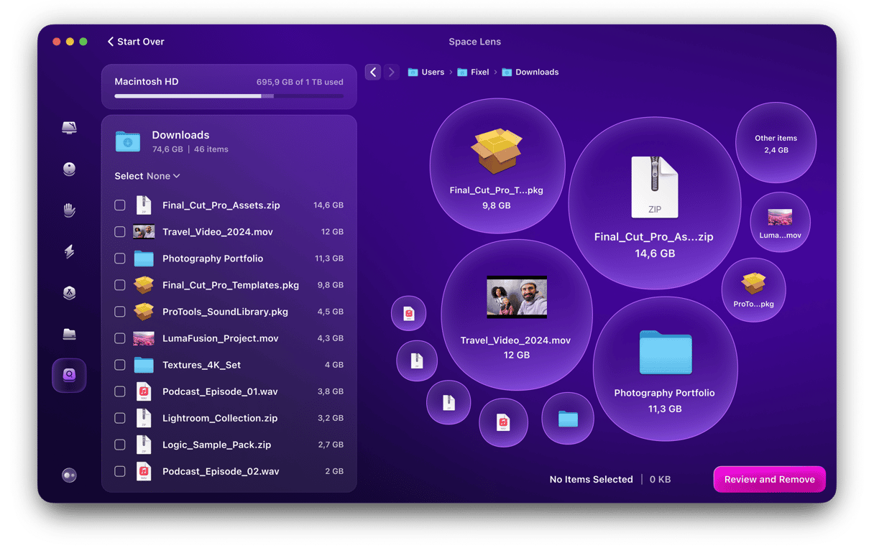Click Start Over
Viewport: 874px width, 553px height.
click(136, 42)
